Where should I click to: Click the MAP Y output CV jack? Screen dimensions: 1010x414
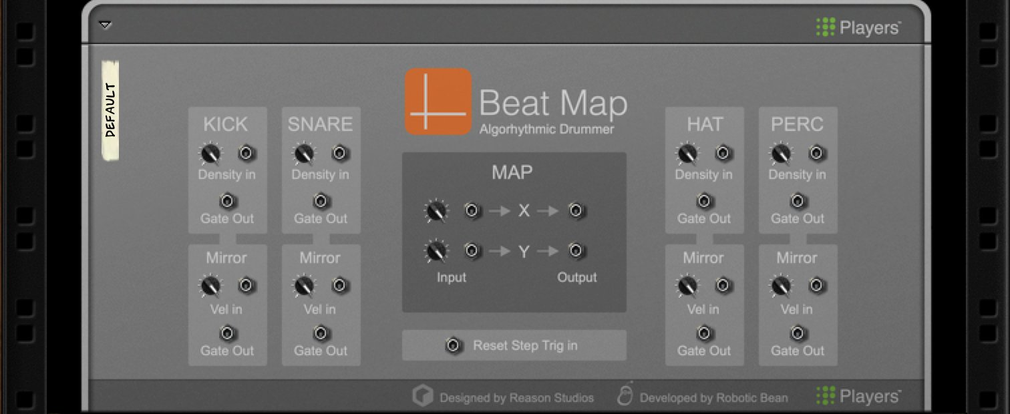[577, 251]
